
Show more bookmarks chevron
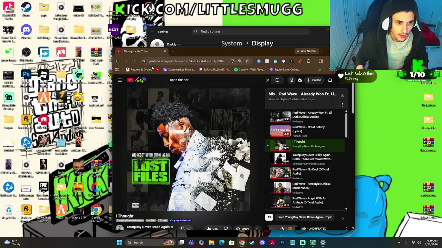tap(319, 70)
